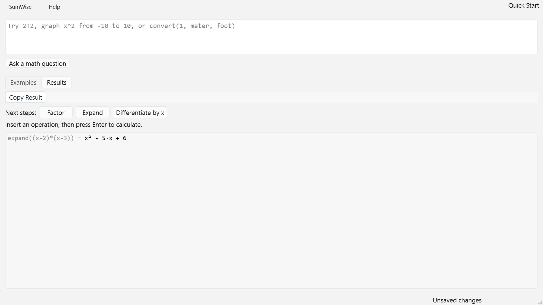Switch to the Examples tab

point(23,82)
